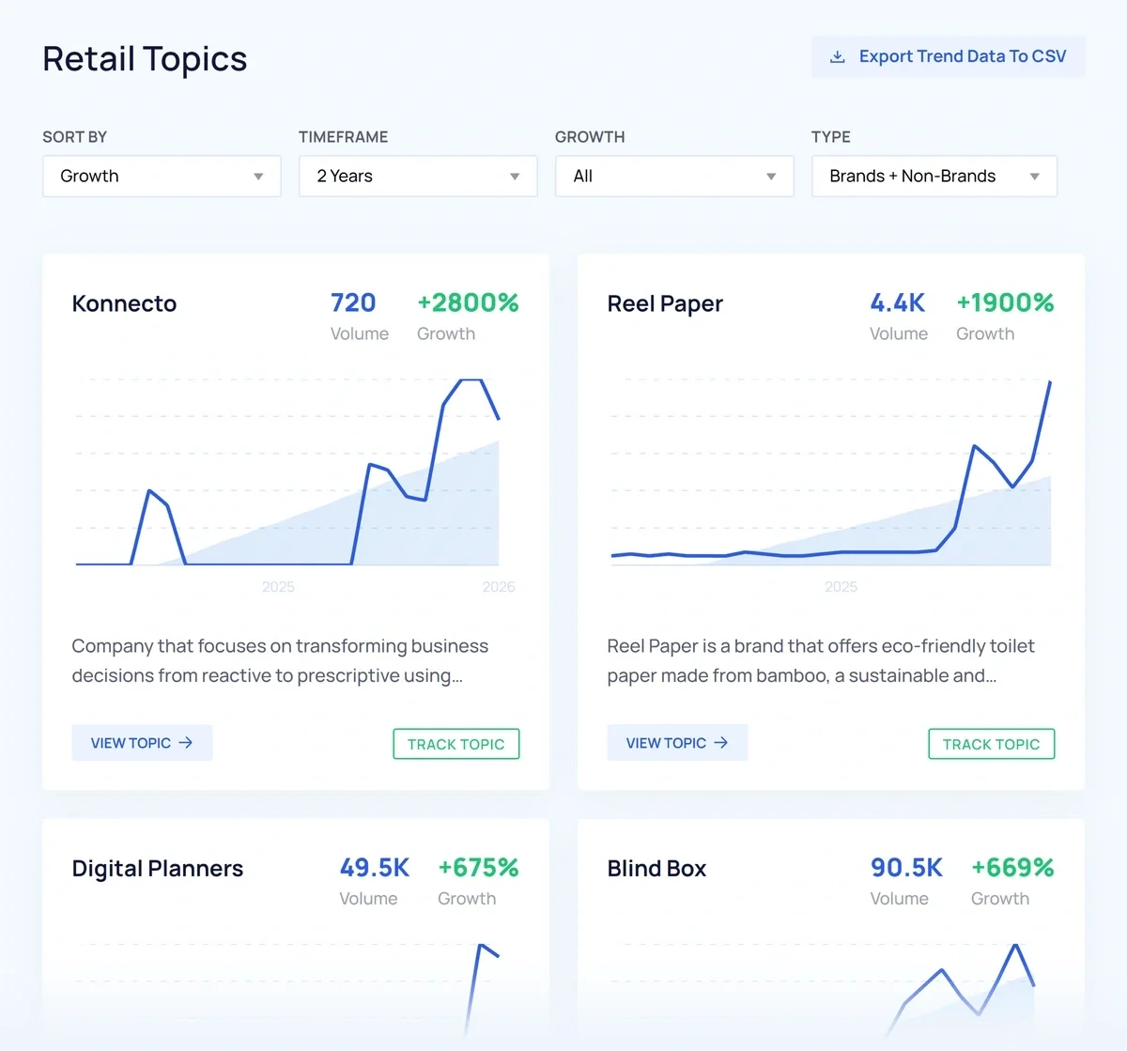Screen dimensions: 1127x1051
Task: Click the Growth filter caret icon
Action: [x=771, y=177]
